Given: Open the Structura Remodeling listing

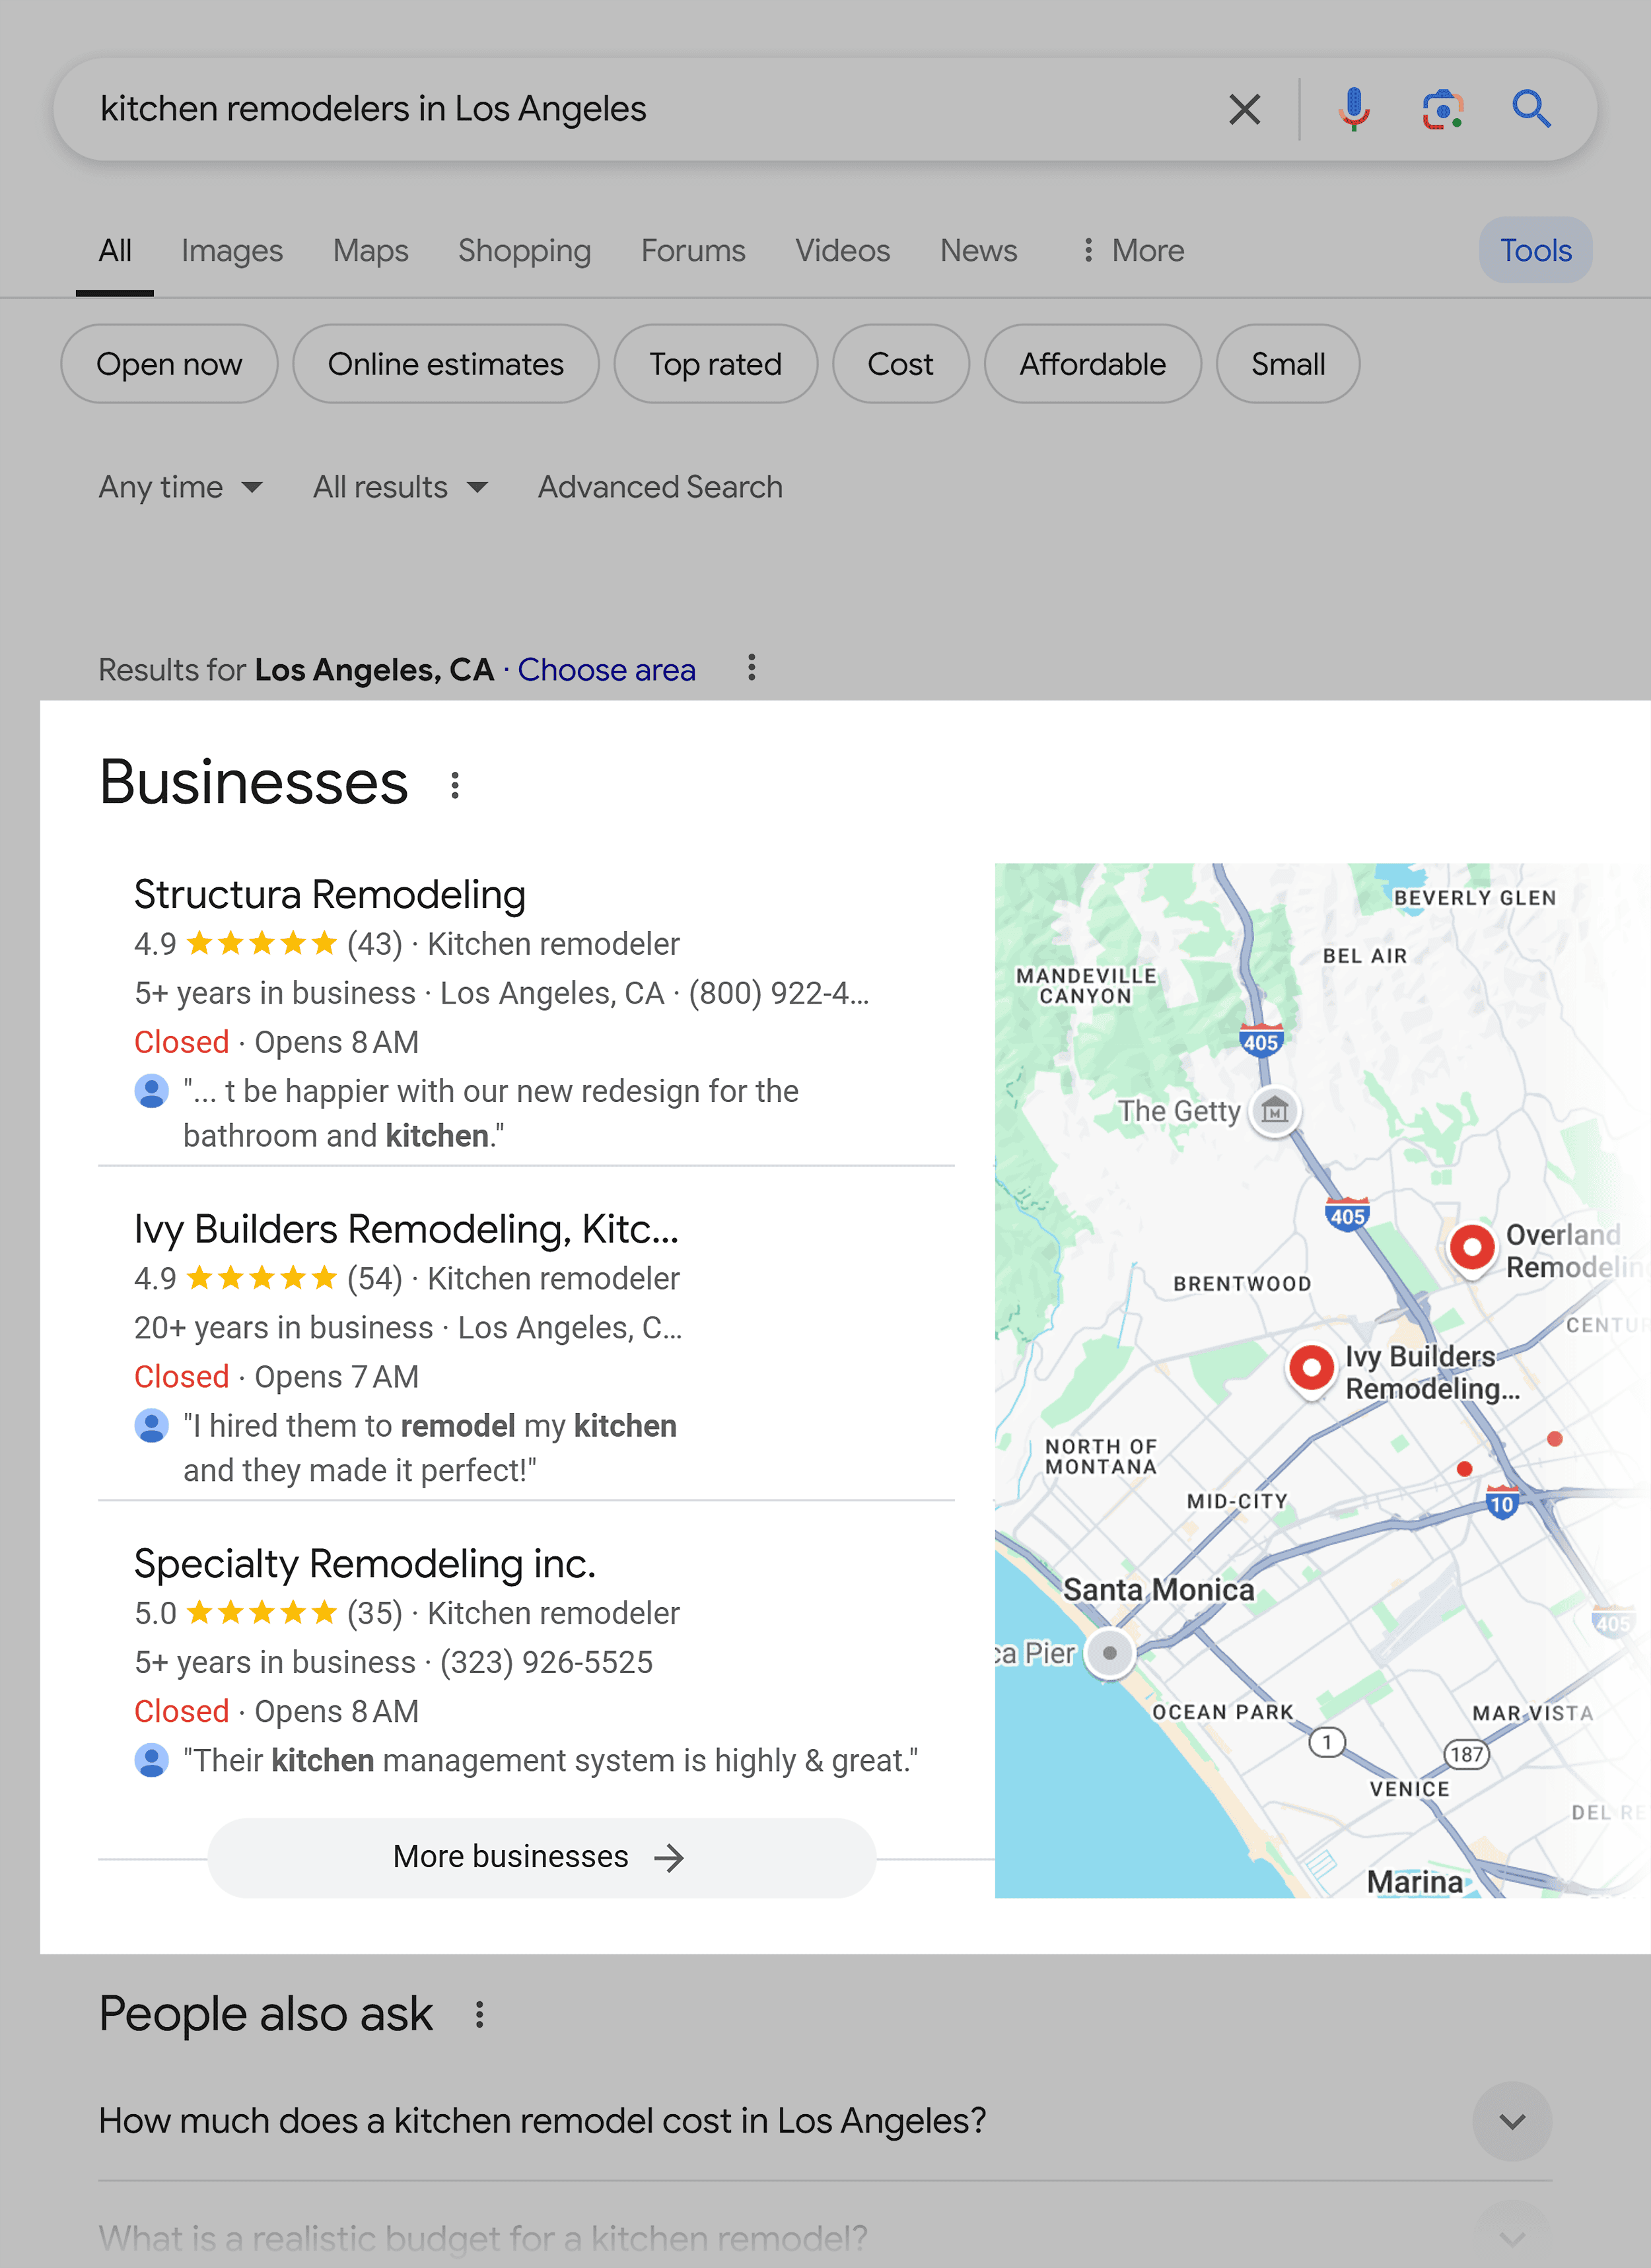Looking at the screenshot, I should (330, 894).
